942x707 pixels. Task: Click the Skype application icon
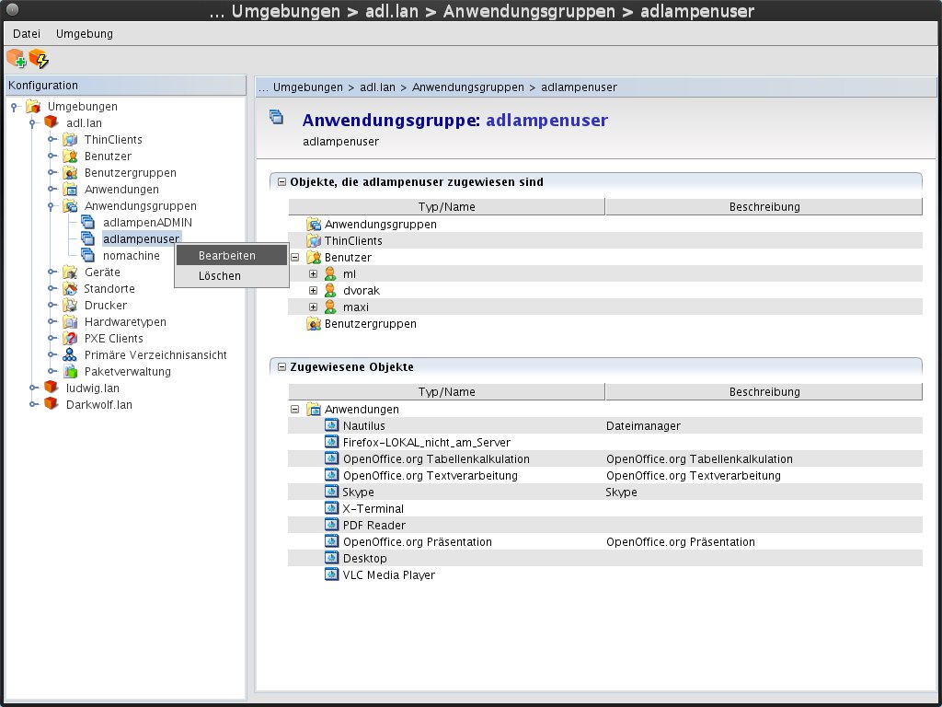[332, 493]
